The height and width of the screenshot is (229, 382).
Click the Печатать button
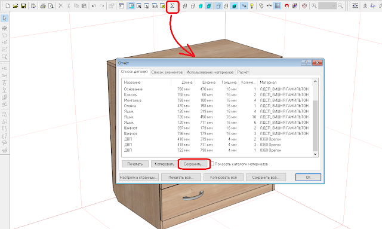point(135,164)
